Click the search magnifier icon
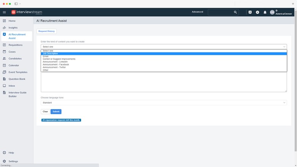The image size is (297, 167). pyautogui.click(x=235, y=12)
